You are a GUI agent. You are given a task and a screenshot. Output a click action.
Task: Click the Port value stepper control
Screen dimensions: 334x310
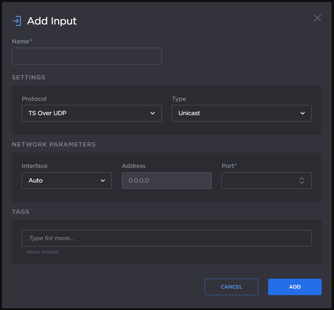(x=302, y=181)
